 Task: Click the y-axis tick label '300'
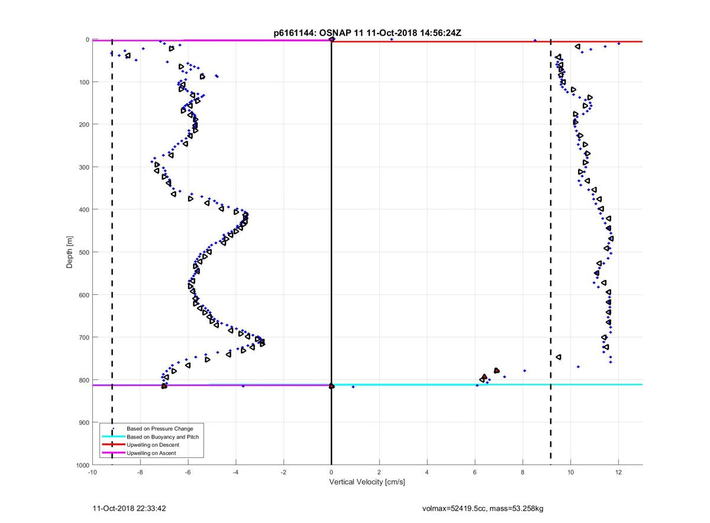coord(84,167)
